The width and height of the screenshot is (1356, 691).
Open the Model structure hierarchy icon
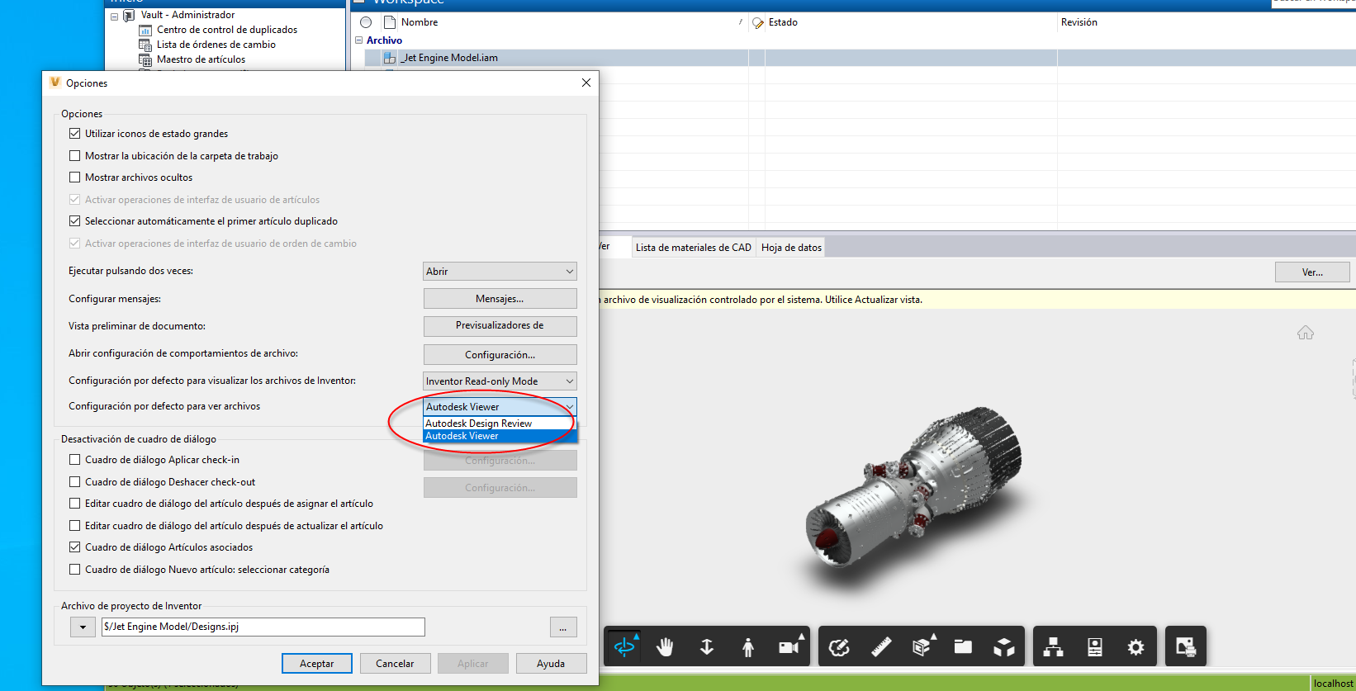tap(1054, 647)
